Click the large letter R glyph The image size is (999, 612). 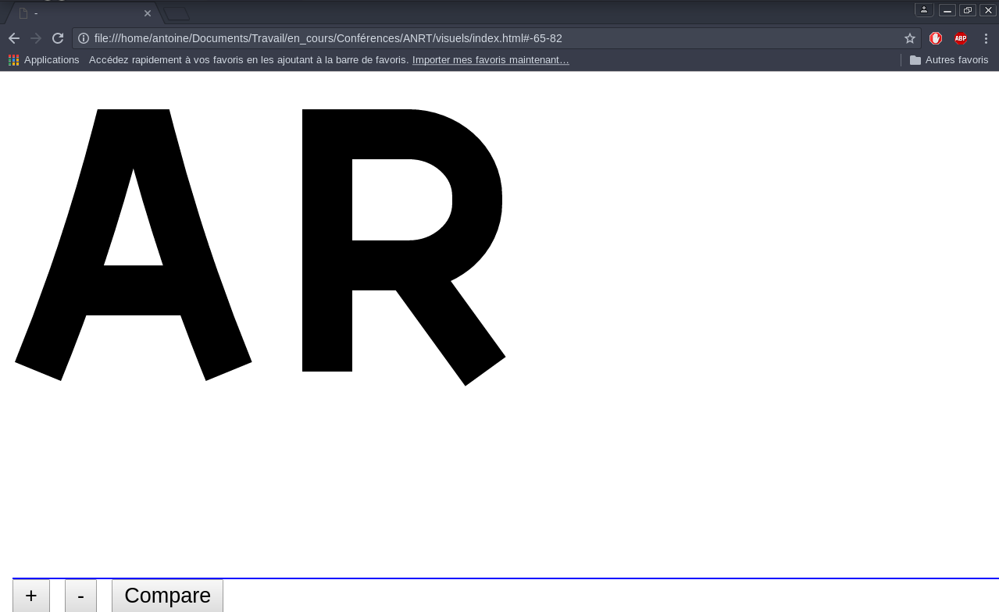click(328, 328)
